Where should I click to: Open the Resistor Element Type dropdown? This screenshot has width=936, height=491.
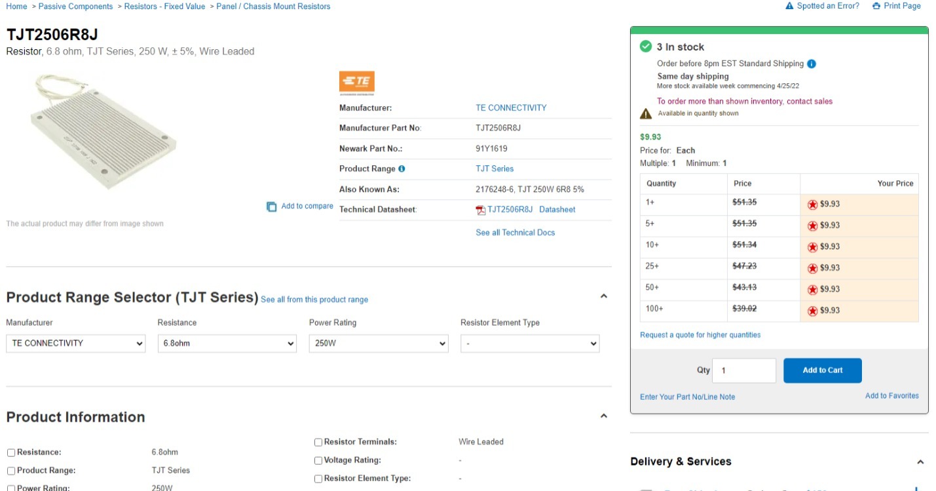(x=530, y=344)
